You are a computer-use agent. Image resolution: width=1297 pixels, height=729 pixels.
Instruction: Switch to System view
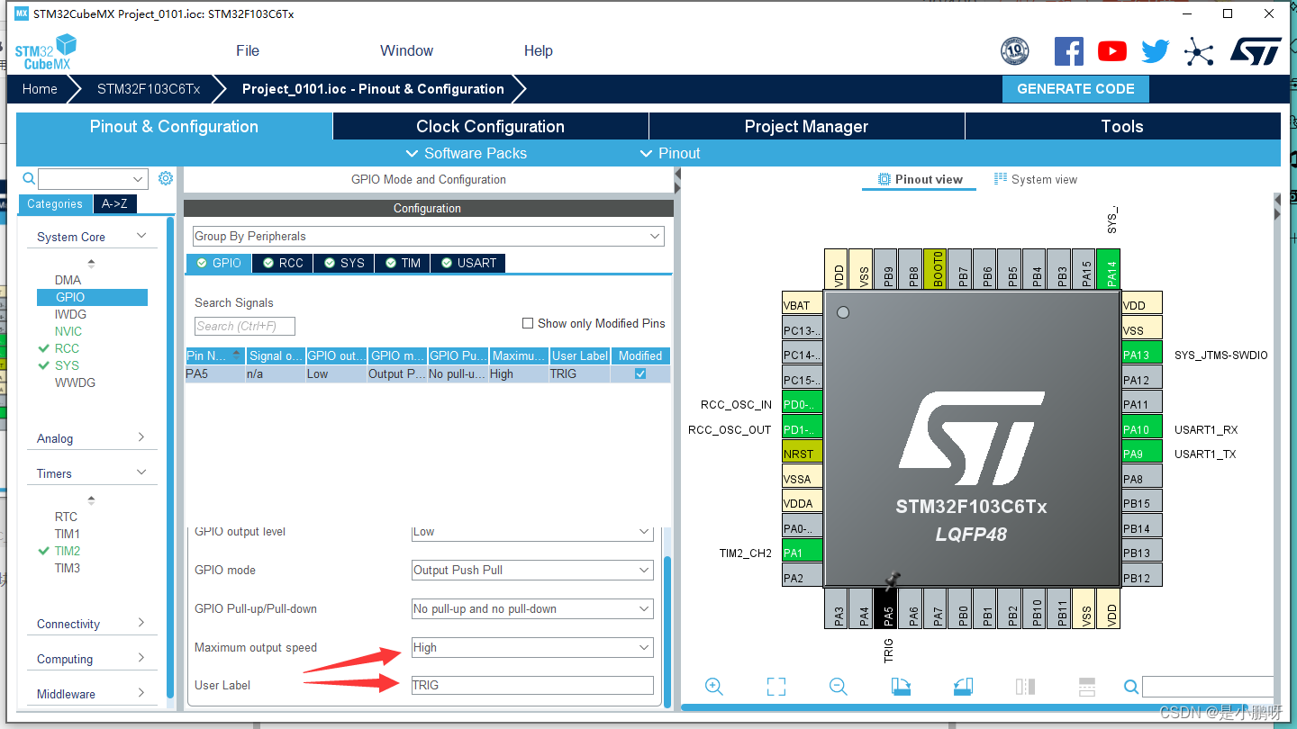coord(1036,179)
